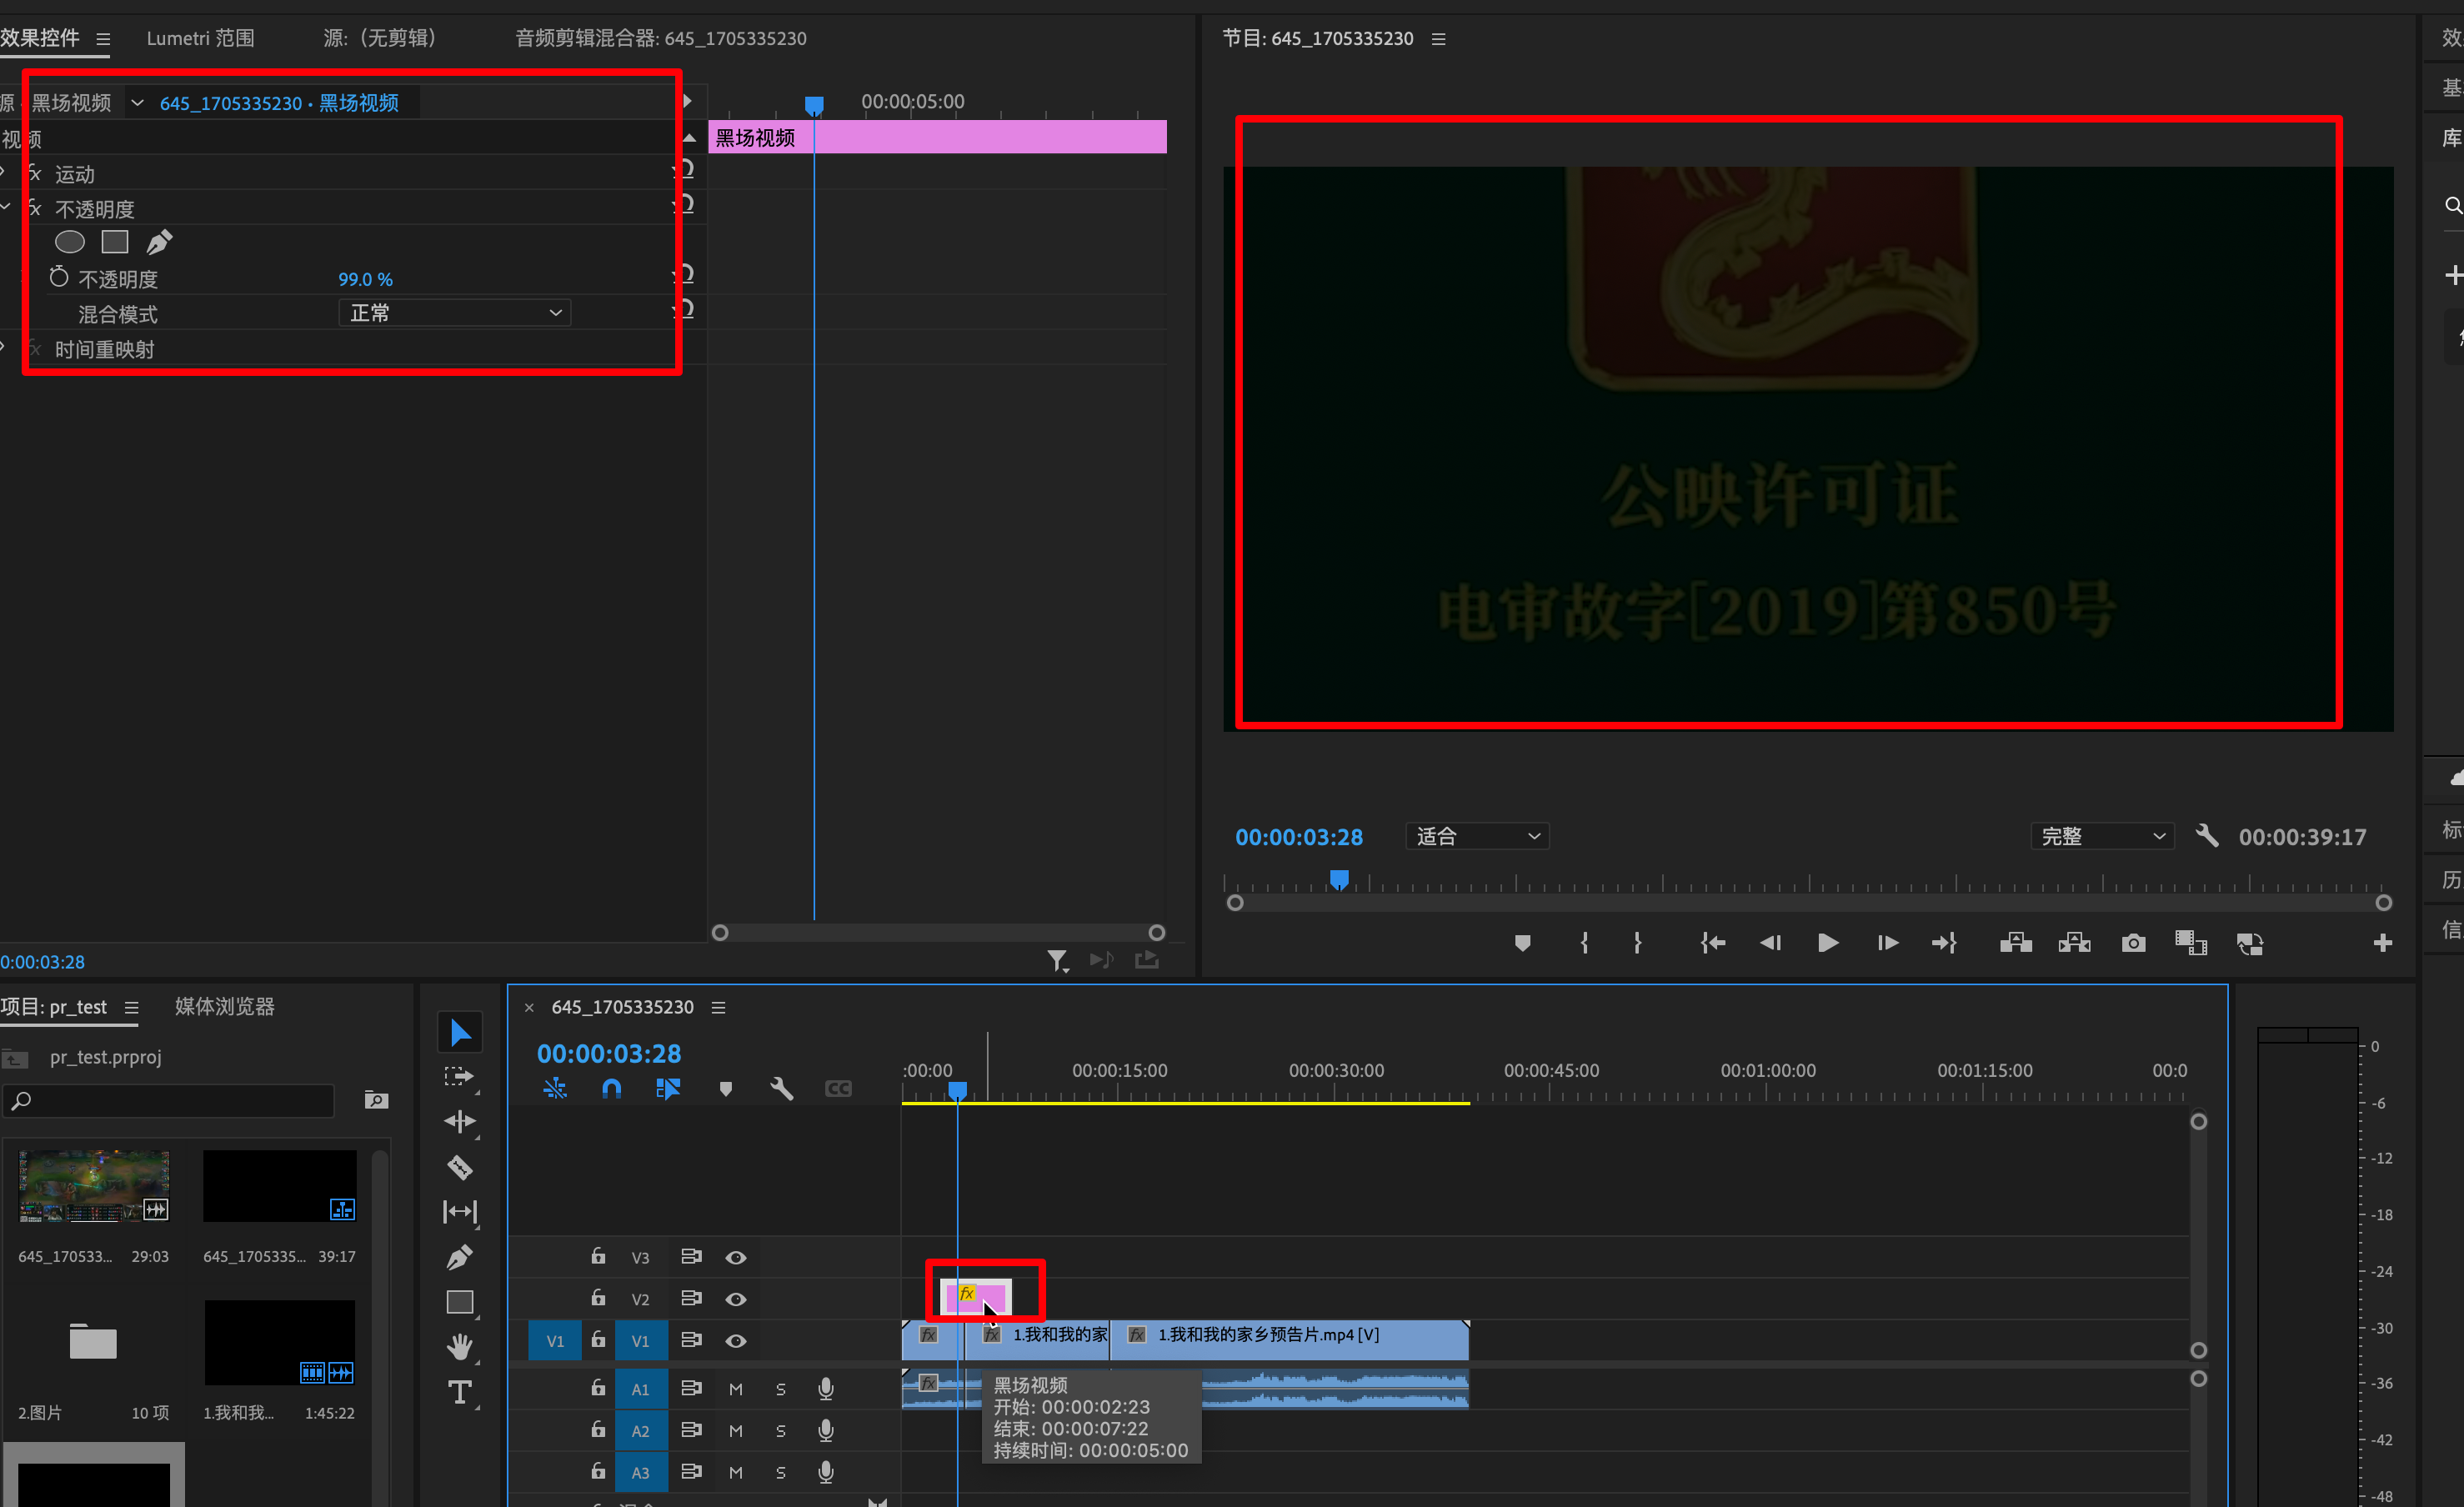Select the Slip tool

tap(460, 1212)
